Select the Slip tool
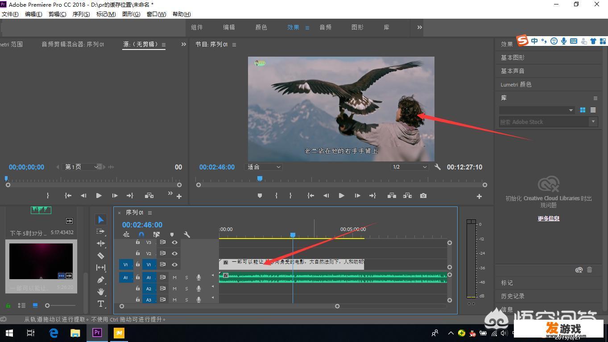This screenshot has width=608, height=342. (x=101, y=268)
